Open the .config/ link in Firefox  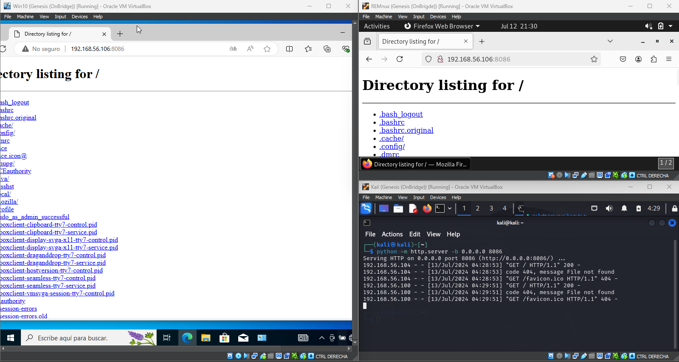point(392,146)
